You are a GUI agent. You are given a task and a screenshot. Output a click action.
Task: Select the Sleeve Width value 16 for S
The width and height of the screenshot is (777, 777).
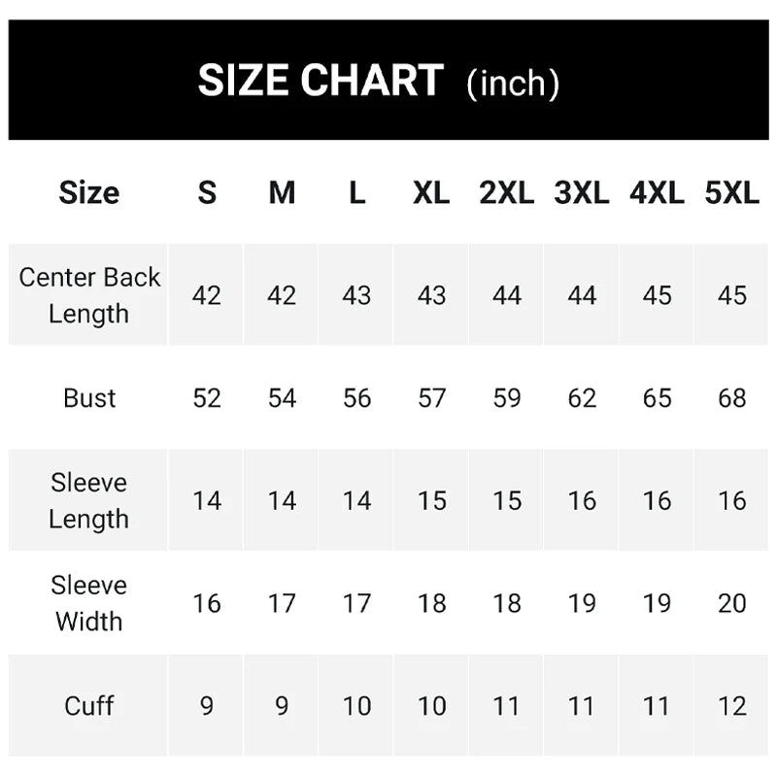(x=207, y=603)
